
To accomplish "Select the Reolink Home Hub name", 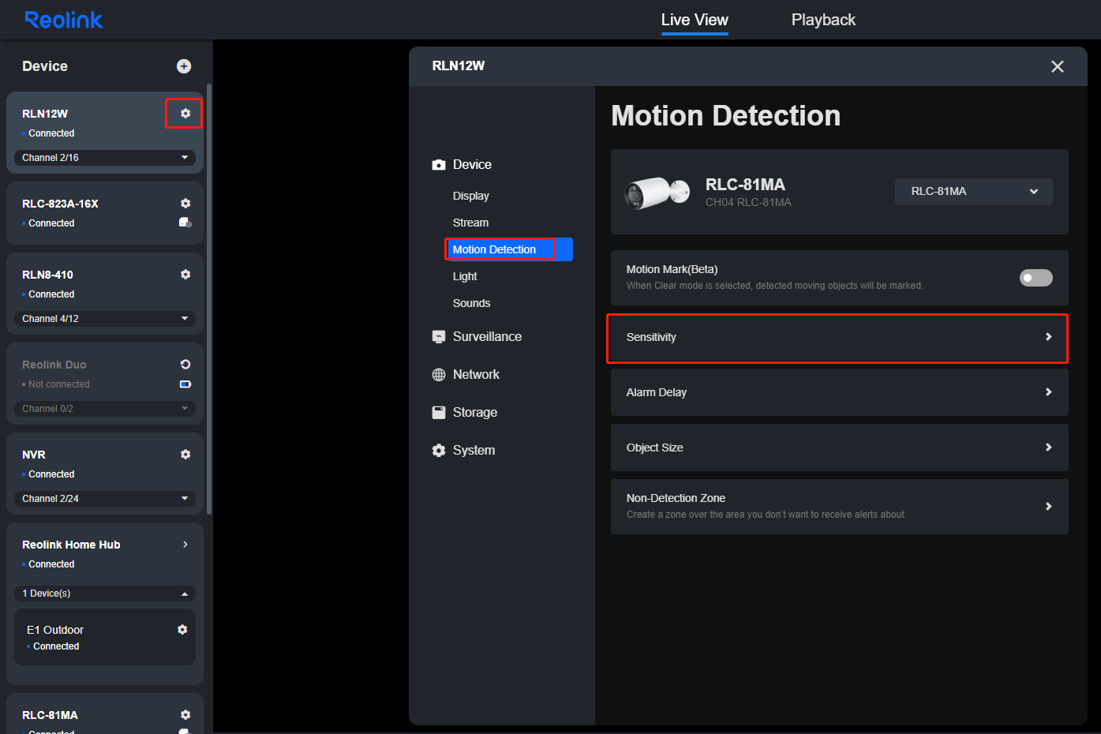I will 71,545.
